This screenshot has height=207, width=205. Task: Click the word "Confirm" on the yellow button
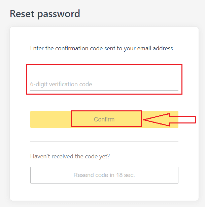coord(104,119)
